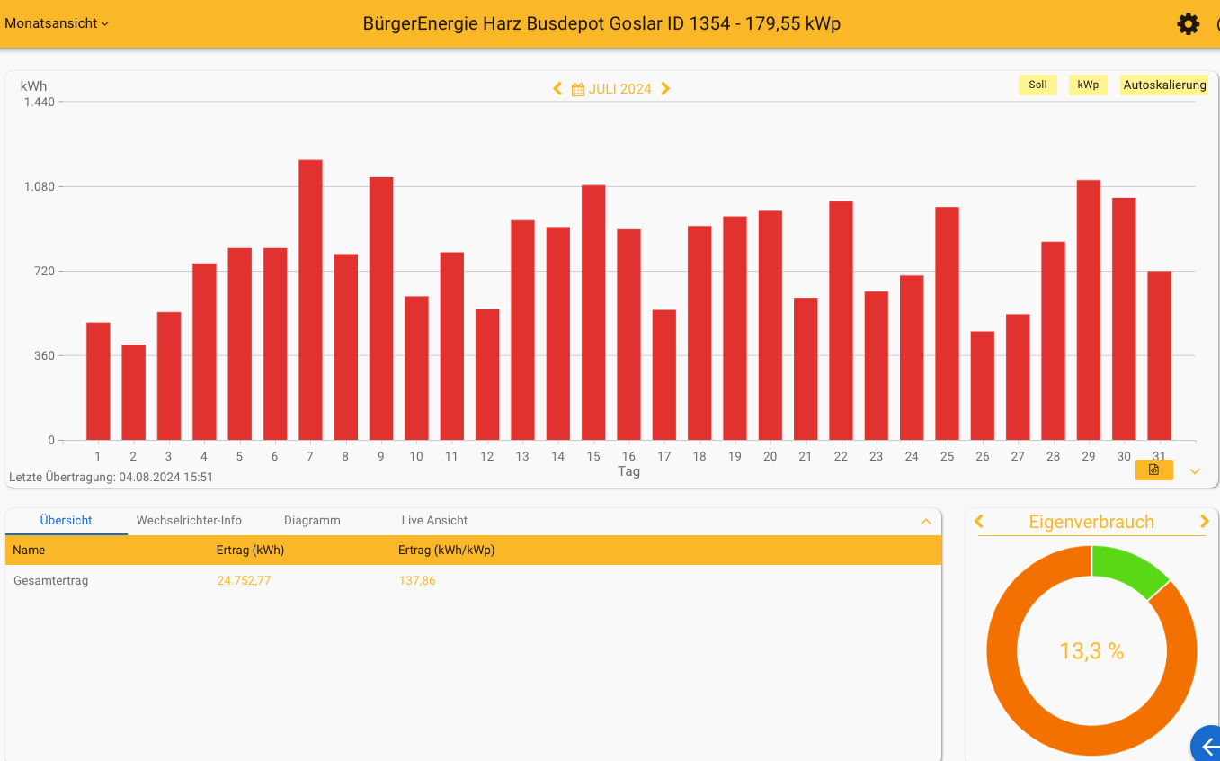The height and width of the screenshot is (761, 1220).
Task: Click the bar for day 7
Action: [x=310, y=300]
